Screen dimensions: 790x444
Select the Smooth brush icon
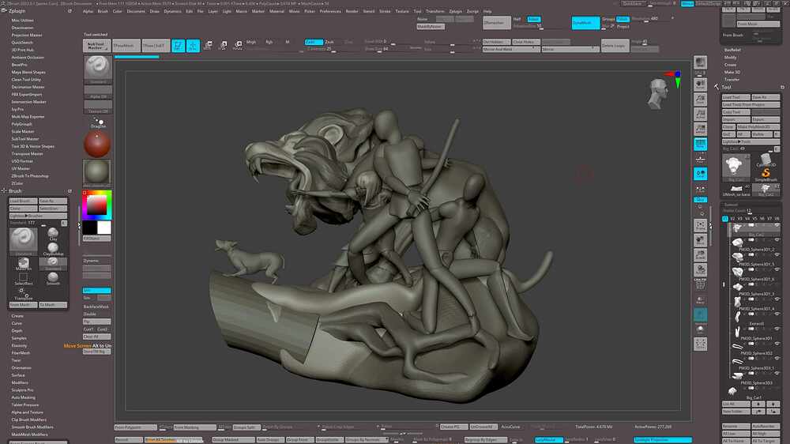53,278
